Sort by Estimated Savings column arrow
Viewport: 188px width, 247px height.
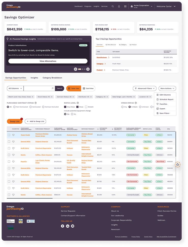coord(98,129)
